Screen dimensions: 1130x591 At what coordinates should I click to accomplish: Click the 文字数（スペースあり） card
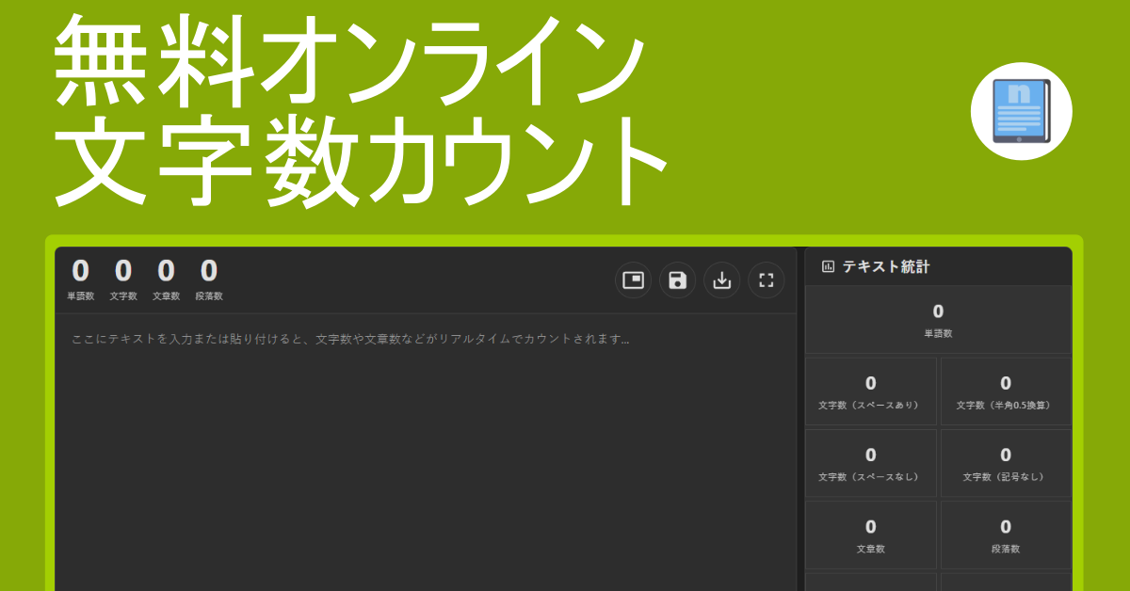pos(871,392)
